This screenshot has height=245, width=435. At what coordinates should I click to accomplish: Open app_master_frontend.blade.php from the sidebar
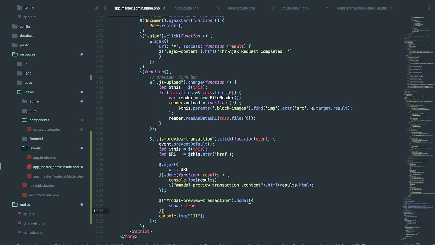click(58, 176)
